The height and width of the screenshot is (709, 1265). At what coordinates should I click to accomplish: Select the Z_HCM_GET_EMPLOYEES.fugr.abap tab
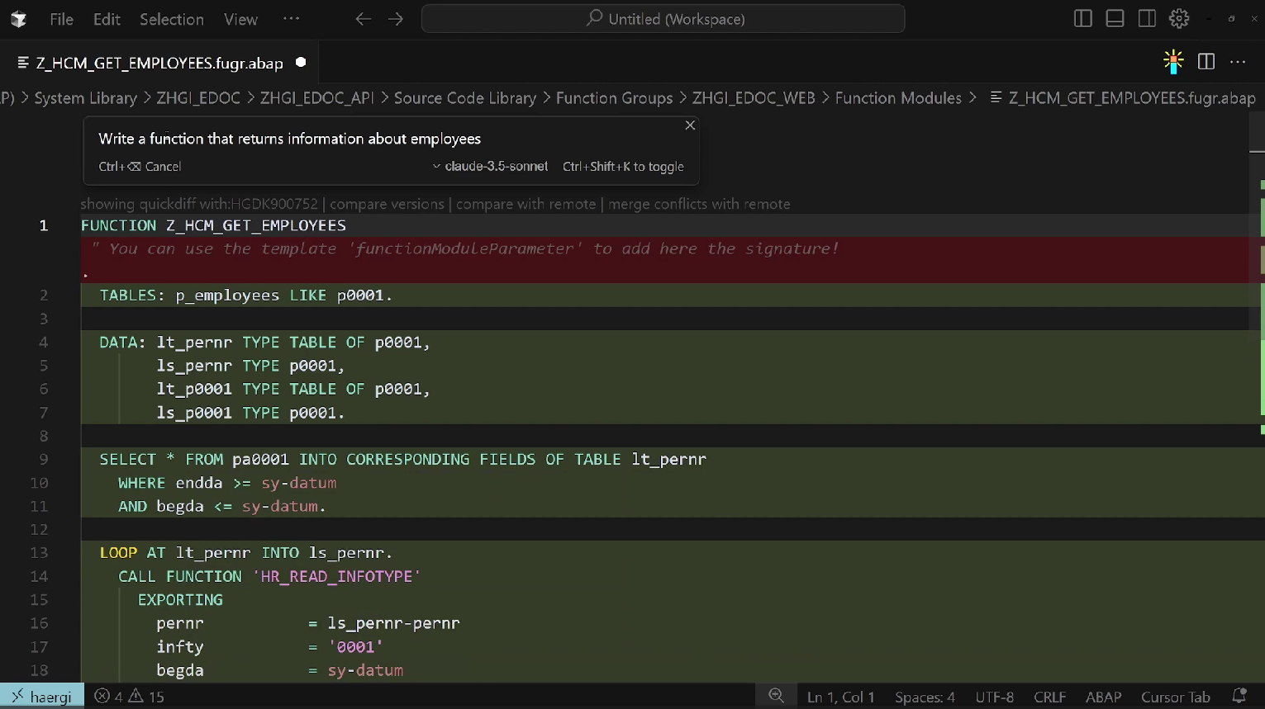pyautogui.click(x=160, y=63)
